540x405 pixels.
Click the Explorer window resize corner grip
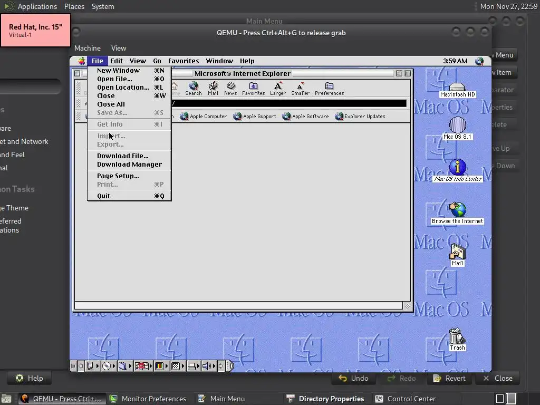tap(408, 306)
